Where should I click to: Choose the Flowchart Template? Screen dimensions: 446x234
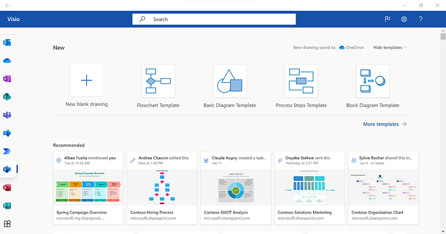[158, 86]
